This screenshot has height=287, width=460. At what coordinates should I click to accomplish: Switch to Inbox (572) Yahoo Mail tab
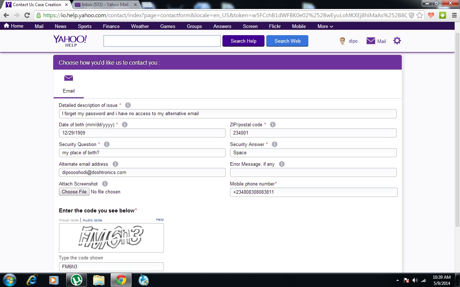point(105,5)
